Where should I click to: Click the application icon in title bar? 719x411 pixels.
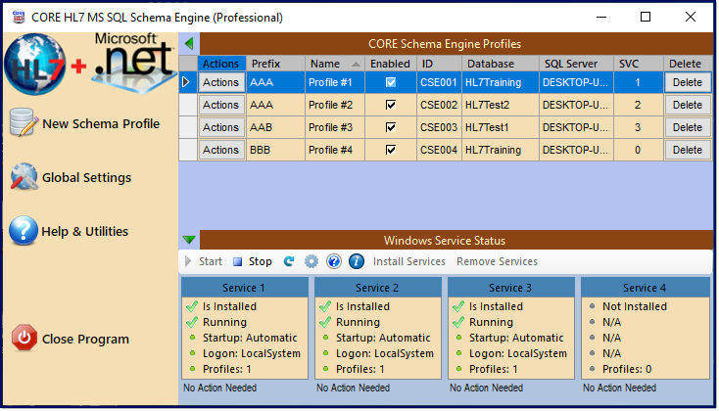(x=19, y=18)
